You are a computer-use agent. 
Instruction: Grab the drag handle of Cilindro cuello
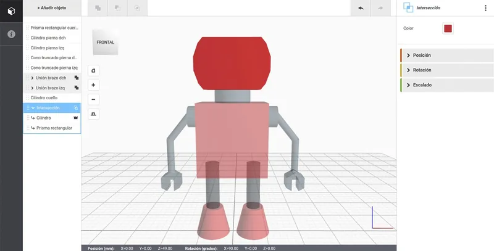click(x=27, y=98)
